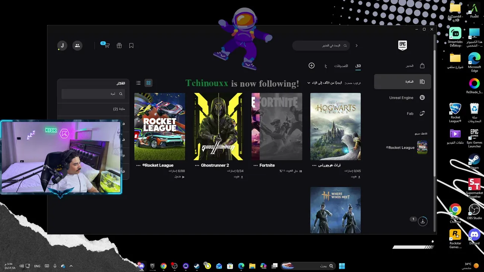Open Microsoft Edge desktop shortcut
Image resolution: width=484 pixels, height=272 pixels.
pyautogui.click(x=474, y=62)
